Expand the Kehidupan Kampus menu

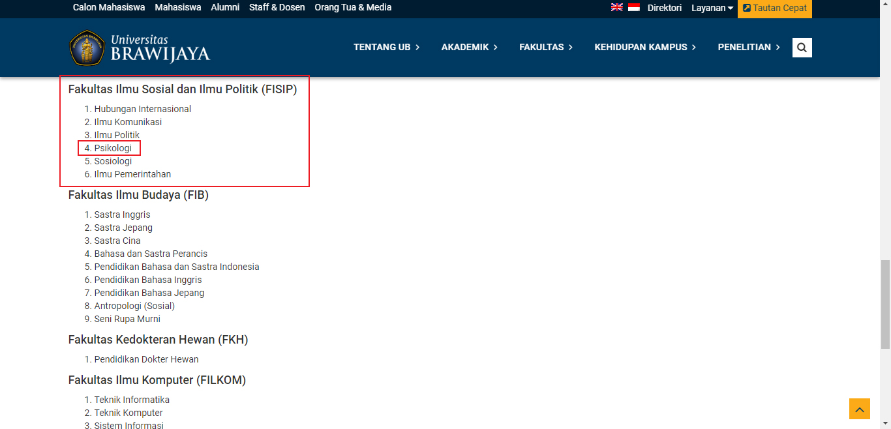pyautogui.click(x=646, y=47)
